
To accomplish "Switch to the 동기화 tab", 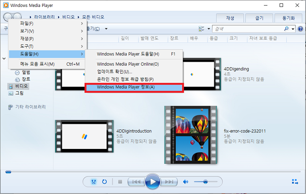I will click(288, 18).
